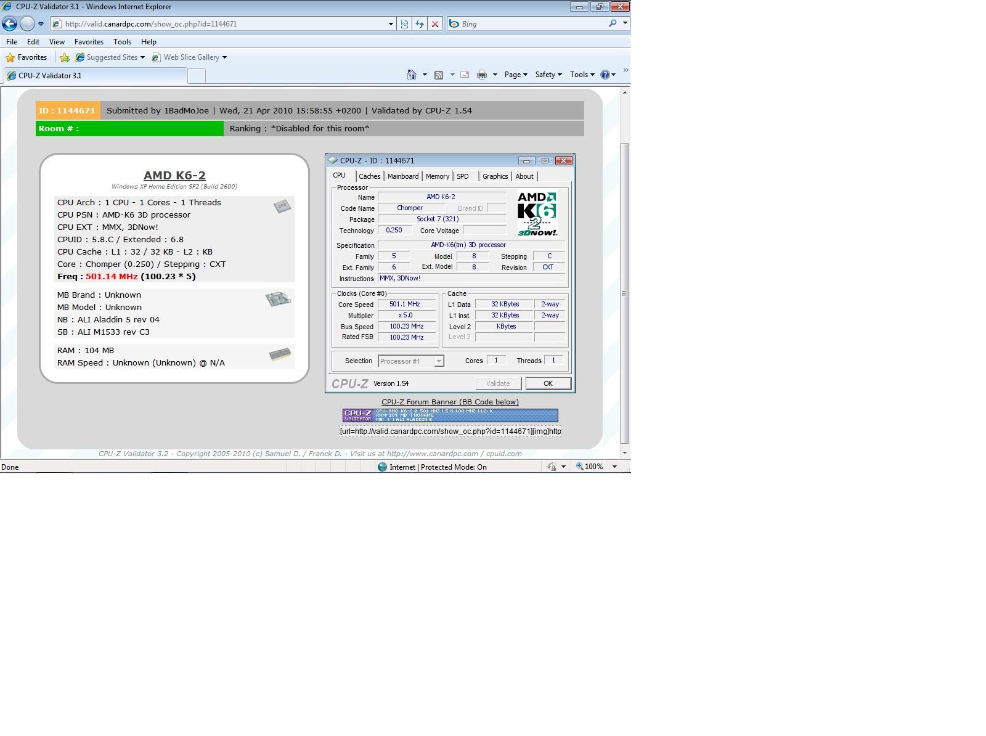Open the Page command bar menu

(x=516, y=75)
